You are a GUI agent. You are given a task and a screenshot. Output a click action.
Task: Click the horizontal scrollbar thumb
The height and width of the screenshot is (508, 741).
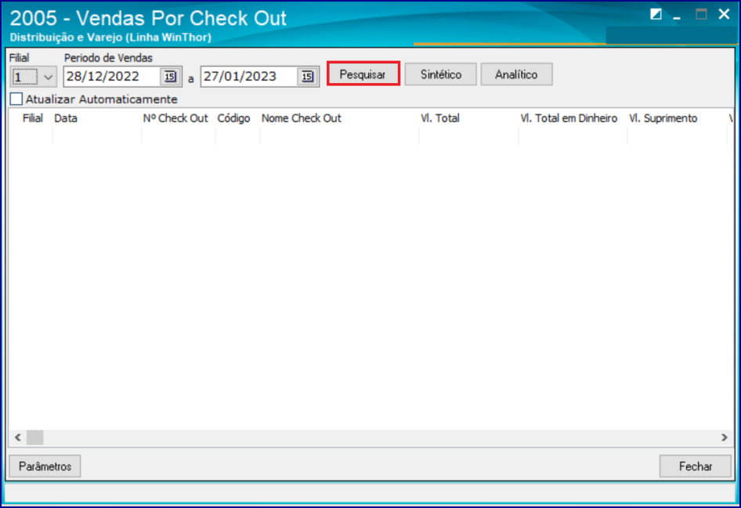[35, 438]
